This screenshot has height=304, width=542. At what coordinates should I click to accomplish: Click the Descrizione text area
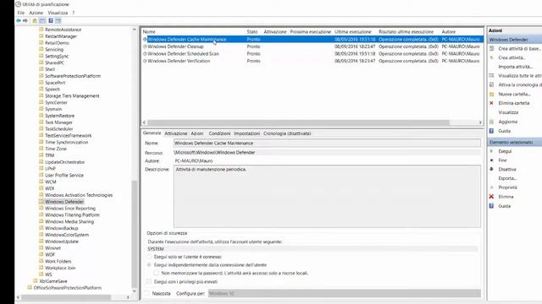[x=327, y=197]
